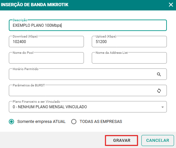Click the Plano Financeiro a ser Vinculado label
The height and width of the screenshot is (148, 176).
[x=36, y=101]
